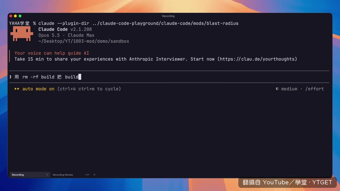The width and height of the screenshot is (340, 191).
Task: Click the prompt chevron before the input
Action: [x=11, y=77]
